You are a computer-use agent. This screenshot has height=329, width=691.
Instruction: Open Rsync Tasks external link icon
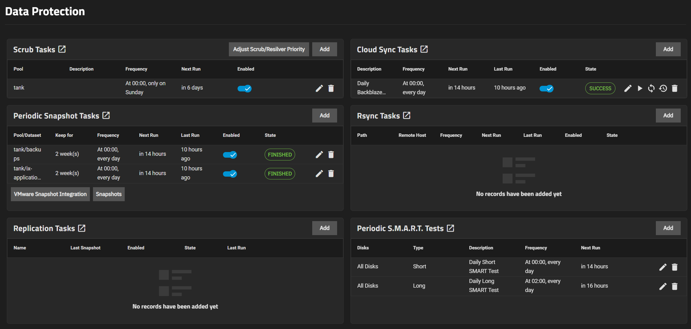[x=407, y=115]
